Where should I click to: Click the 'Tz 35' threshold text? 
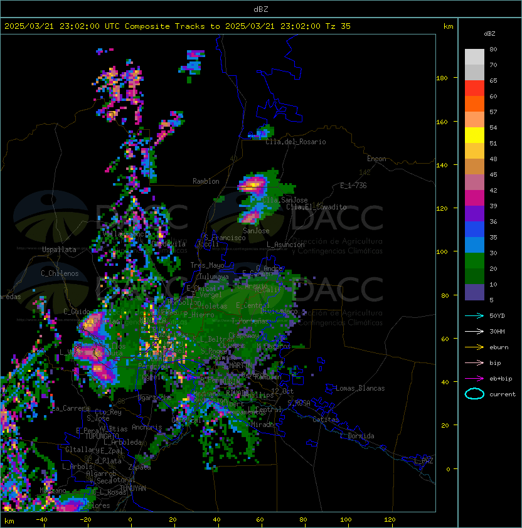click(x=338, y=26)
